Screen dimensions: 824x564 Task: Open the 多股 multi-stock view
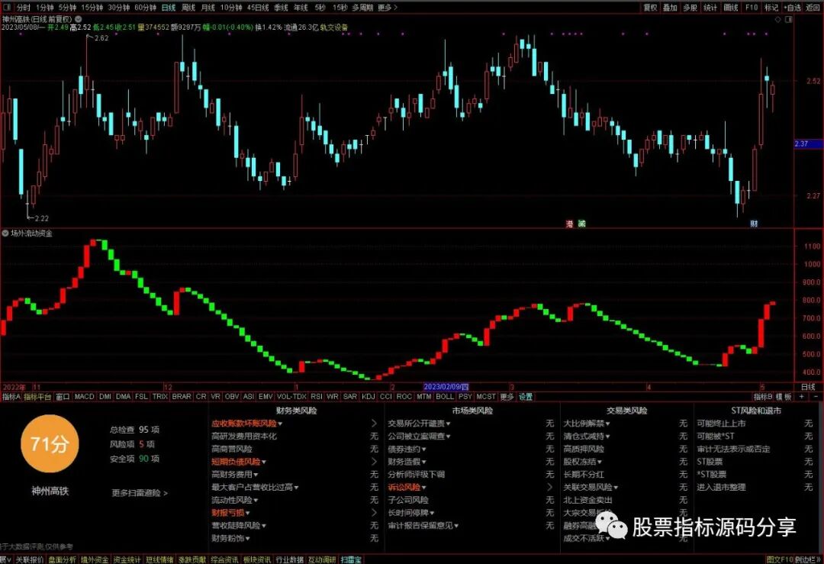coord(690,8)
